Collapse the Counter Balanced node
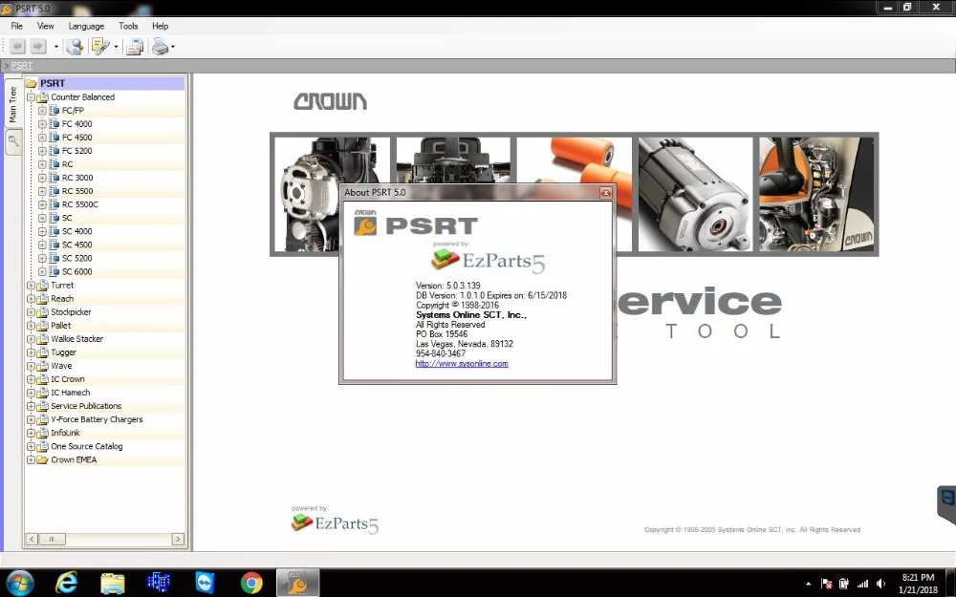Screen dimensions: 956x597 click(x=32, y=97)
